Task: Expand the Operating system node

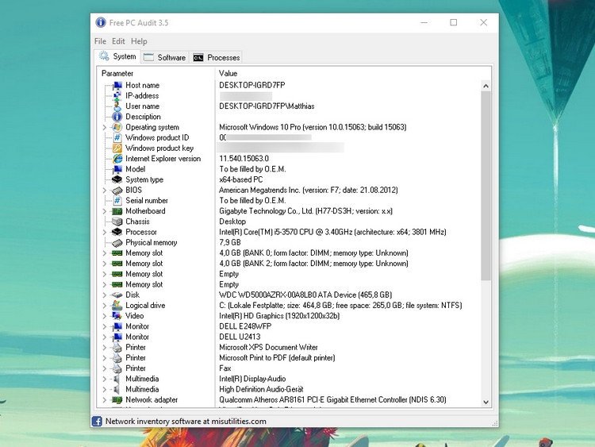Action: click(105, 127)
